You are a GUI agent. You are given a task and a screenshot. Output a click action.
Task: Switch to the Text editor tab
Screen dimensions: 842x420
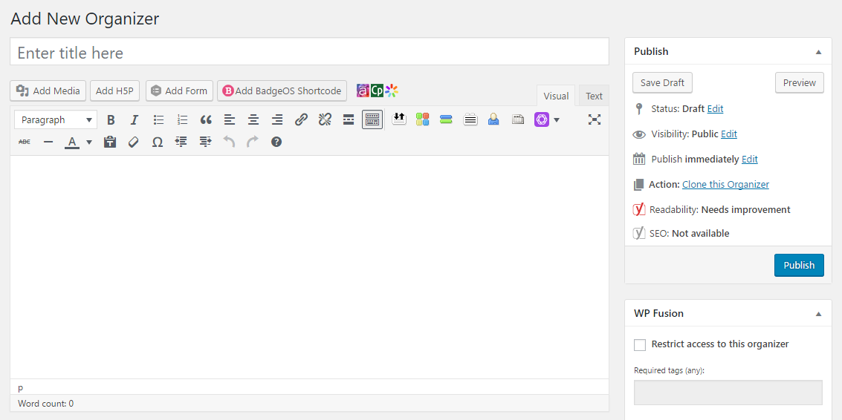click(594, 96)
